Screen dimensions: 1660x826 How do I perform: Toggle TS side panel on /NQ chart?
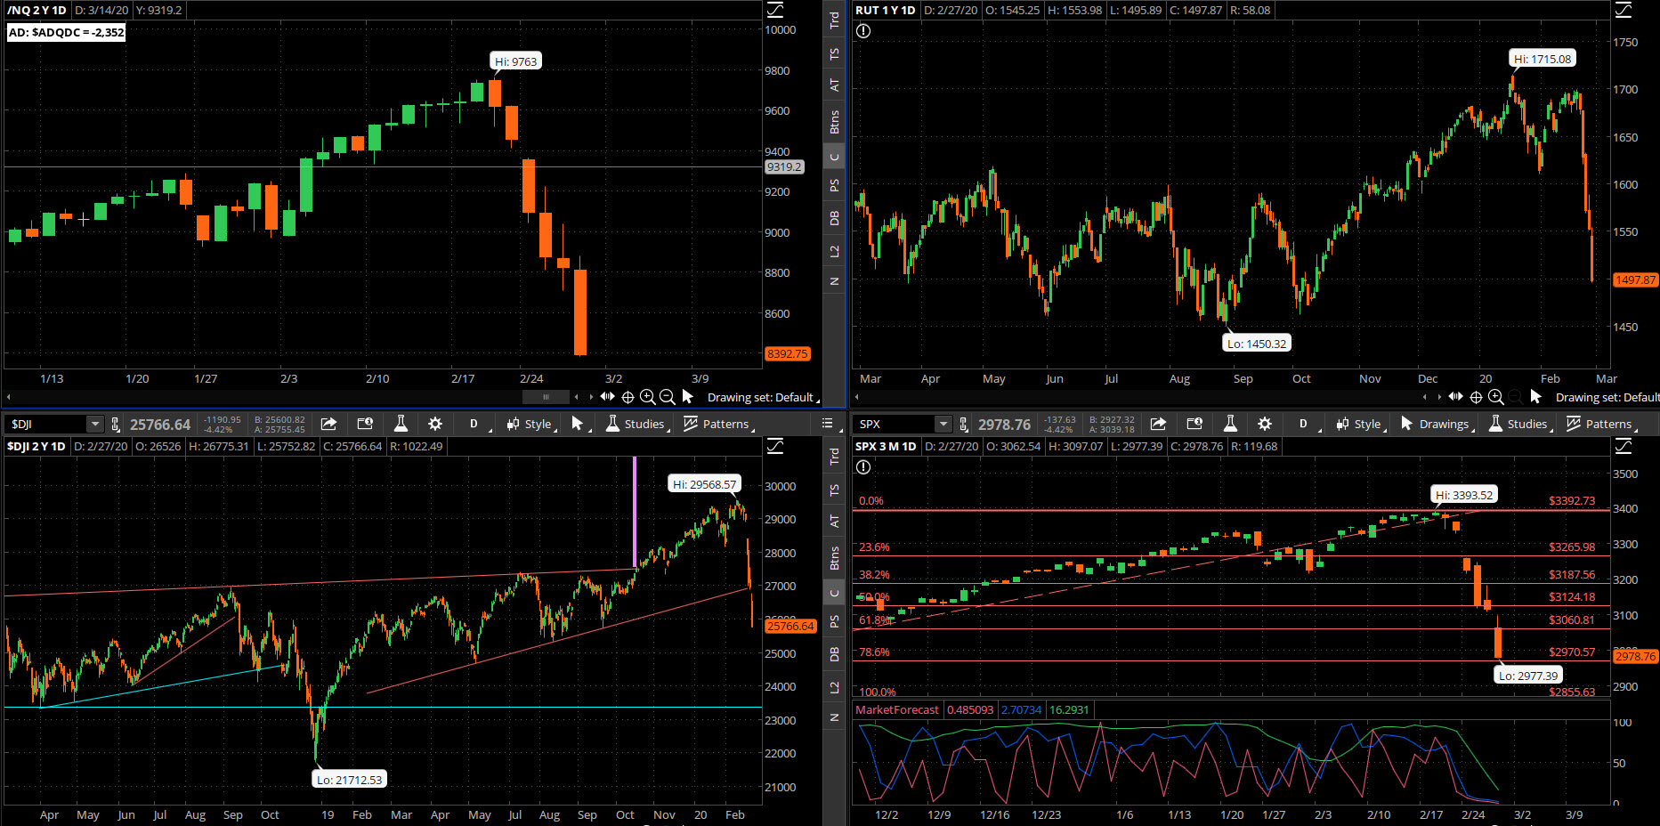(835, 53)
